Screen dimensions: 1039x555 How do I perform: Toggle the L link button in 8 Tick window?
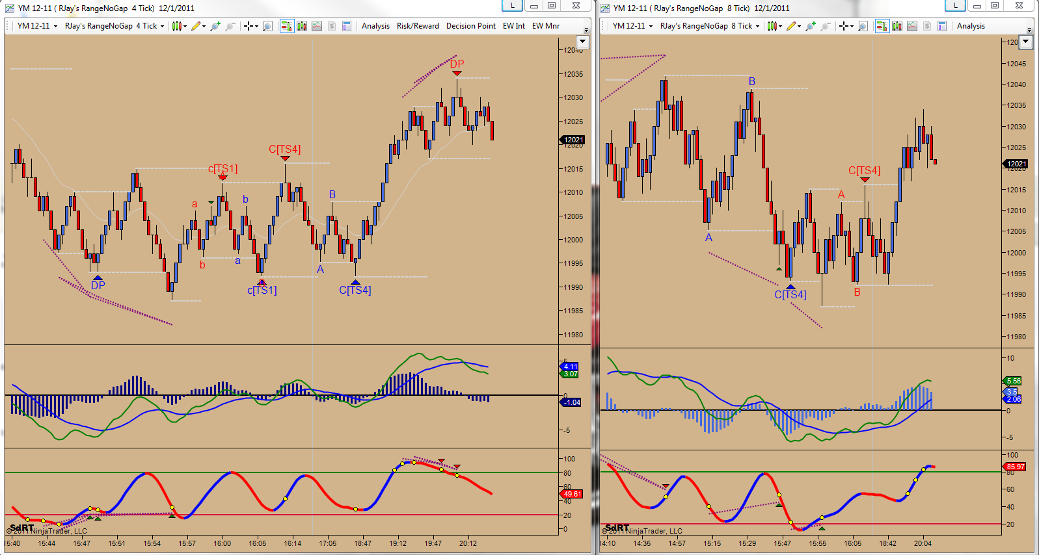(955, 6)
